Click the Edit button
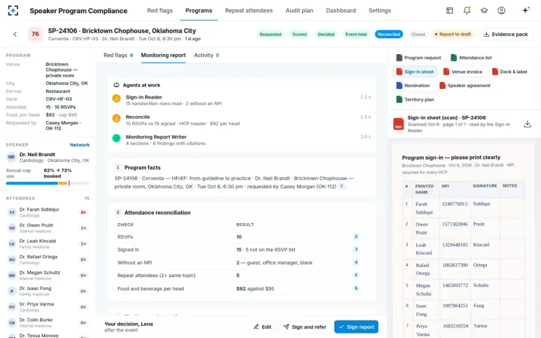 (262, 327)
